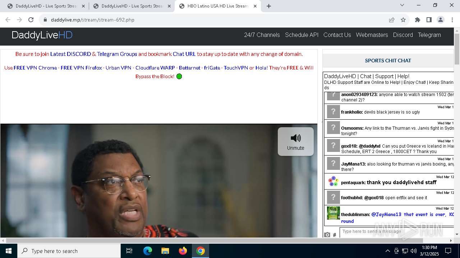Close the second DaddyLiveHD tab
This screenshot has width=460, height=258.
pyautogui.click(x=169, y=6)
